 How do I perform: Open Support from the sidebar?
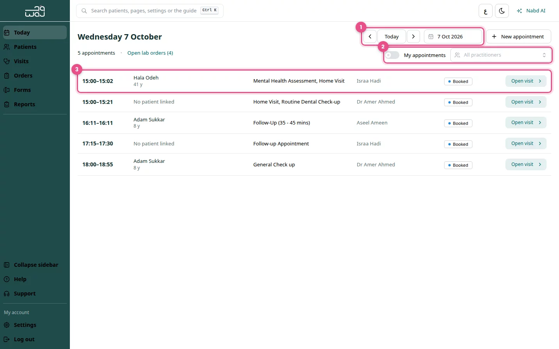click(35, 294)
